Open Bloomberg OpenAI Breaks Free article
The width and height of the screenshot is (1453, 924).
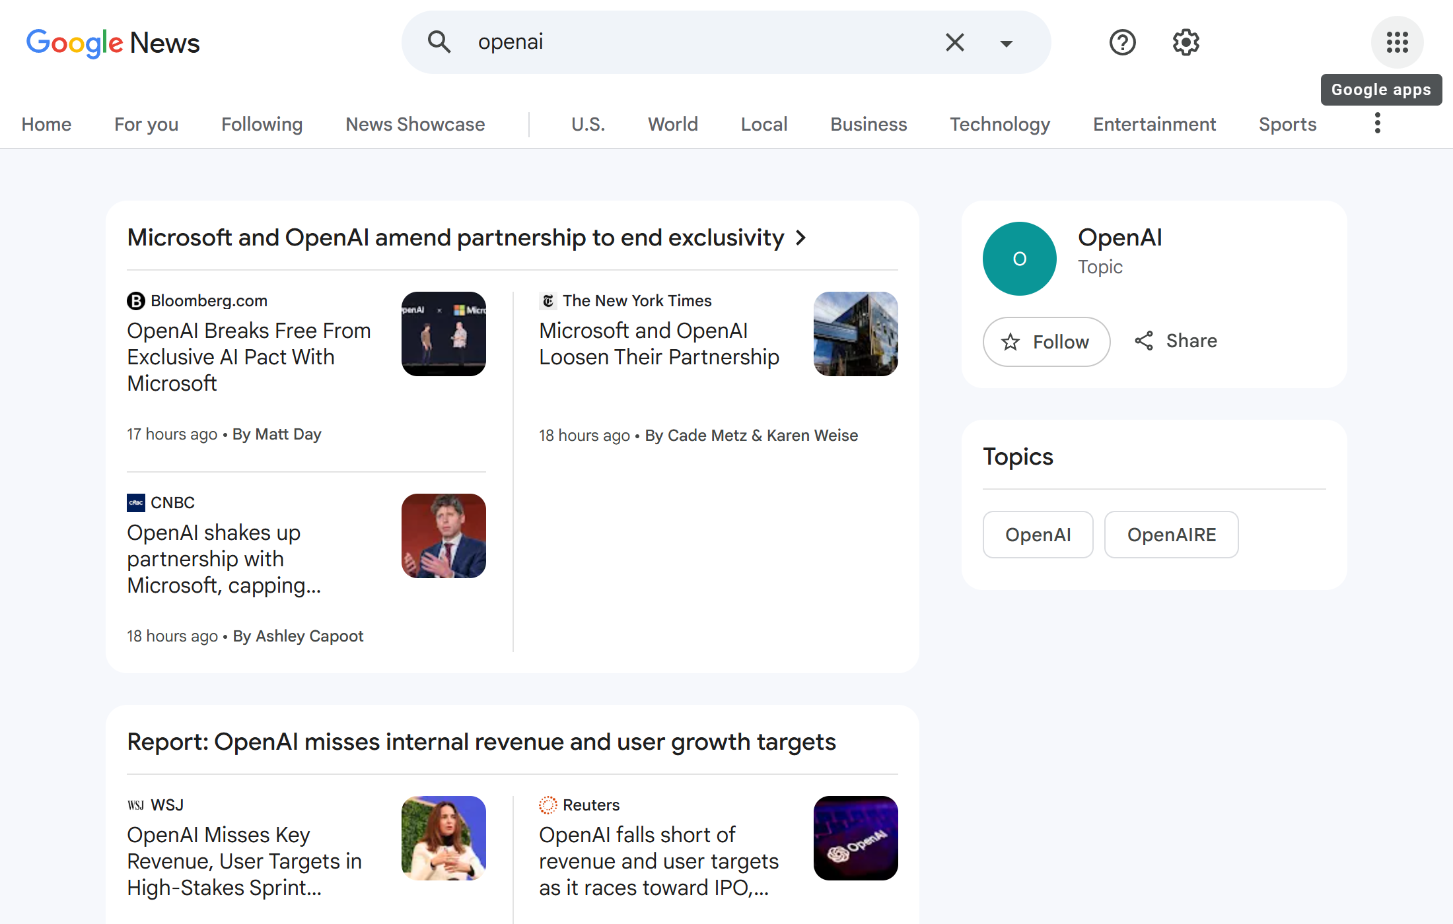coord(249,356)
